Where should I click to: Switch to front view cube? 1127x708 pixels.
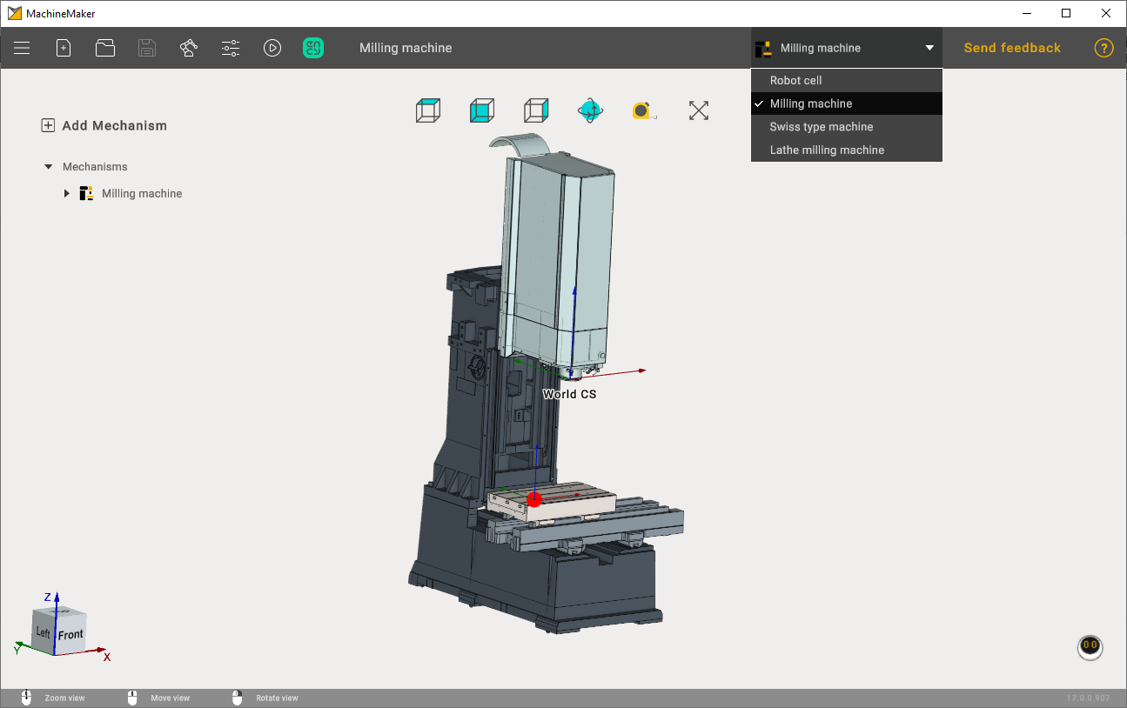[x=481, y=110]
